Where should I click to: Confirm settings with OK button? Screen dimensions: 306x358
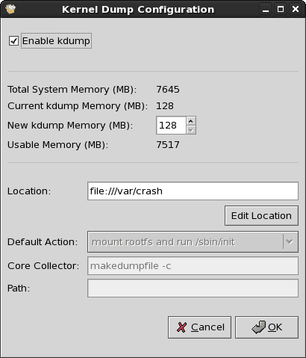click(x=266, y=327)
